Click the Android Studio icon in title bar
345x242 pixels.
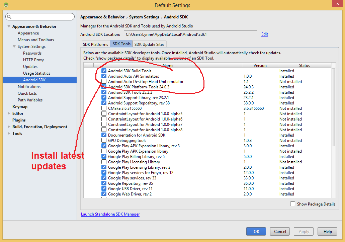[6, 5]
